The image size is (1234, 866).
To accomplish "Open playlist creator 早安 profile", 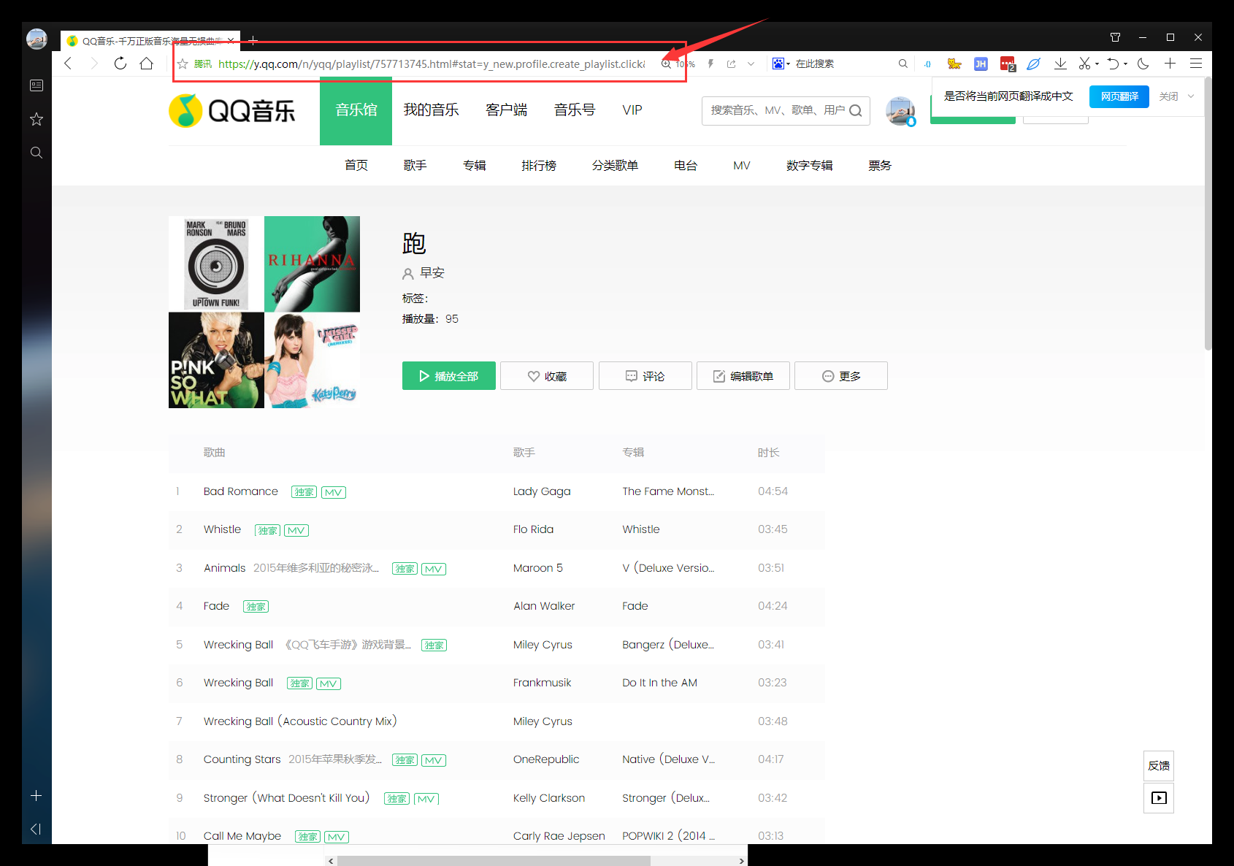I will coord(432,273).
